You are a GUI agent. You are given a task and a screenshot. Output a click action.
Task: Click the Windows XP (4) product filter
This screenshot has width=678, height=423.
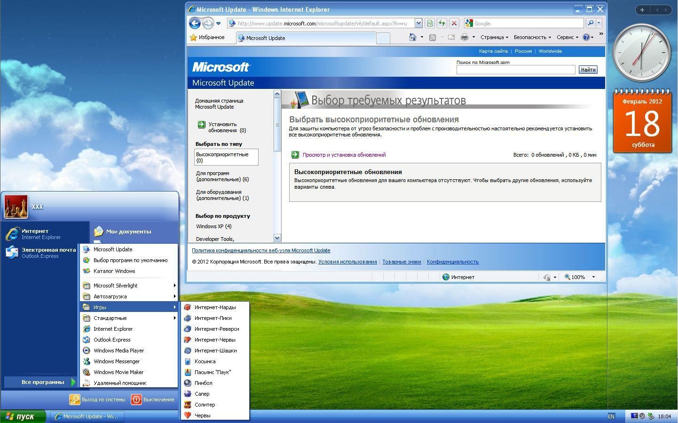[213, 226]
